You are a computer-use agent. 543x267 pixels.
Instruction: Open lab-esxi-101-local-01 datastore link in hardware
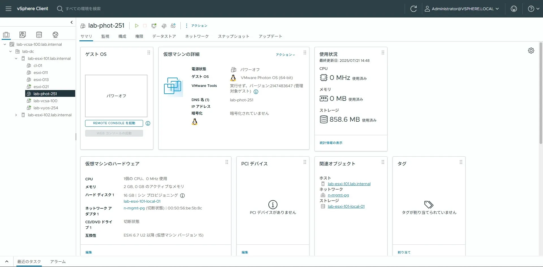coord(142,202)
